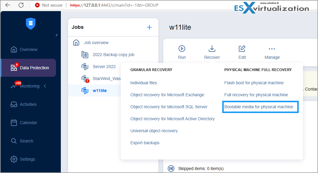Open Data Protection grid icon
Screen dimensions: 318x173
click(14, 68)
